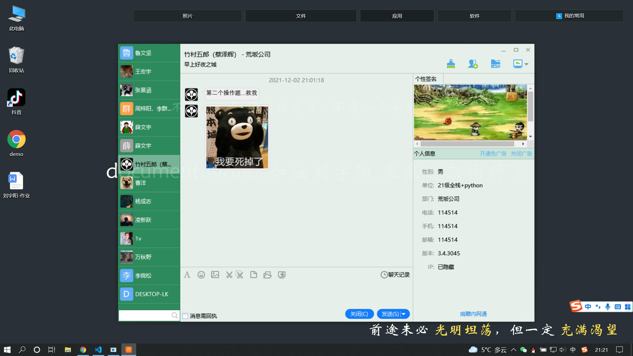Open the 文件 desktop group tab
Screen dimensions: 633x356
[x=301, y=16]
